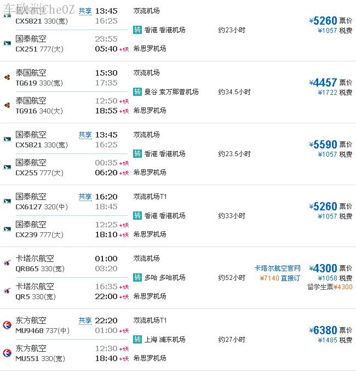The height and width of the screenshot is (372, 356).
Task: Click the 转 transfer badge for Bangkok 素万那普机场
Action: 138,92
